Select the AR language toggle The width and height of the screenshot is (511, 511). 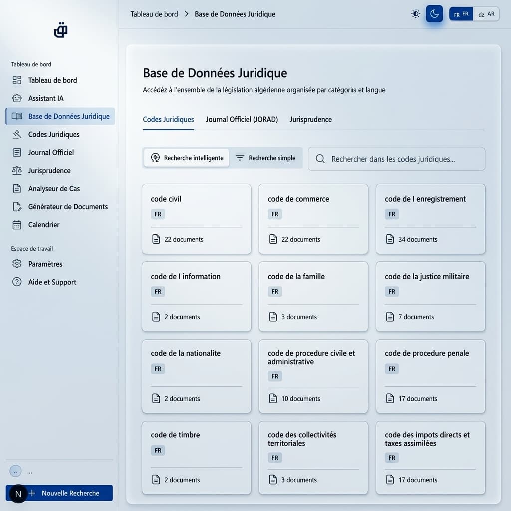486,14
